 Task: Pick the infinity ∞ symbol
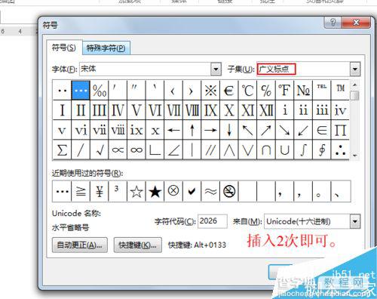coord(136,149)
